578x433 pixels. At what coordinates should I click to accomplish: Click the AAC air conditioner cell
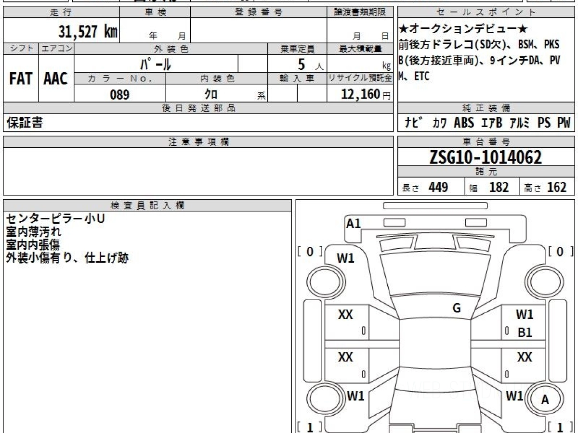[x=56, y=79]
